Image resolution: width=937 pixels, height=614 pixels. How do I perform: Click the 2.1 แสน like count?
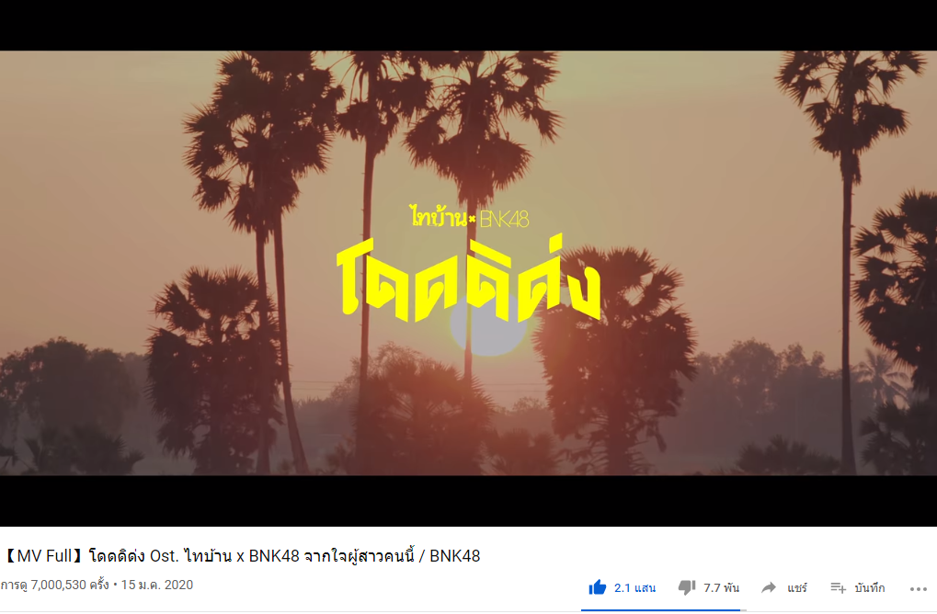coord(634,588)
